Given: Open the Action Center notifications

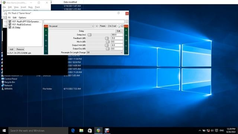Looking at the screenshot, I should (216, 131).
